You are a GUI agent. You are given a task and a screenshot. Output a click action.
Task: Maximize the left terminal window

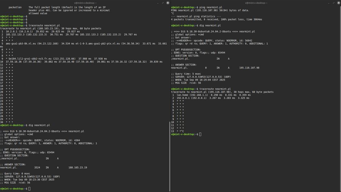(163, 3)
